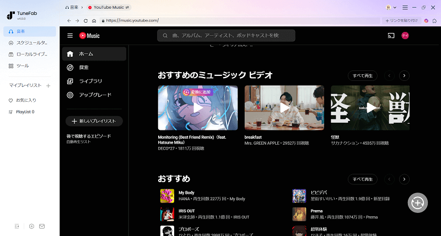The image size is (441, 236).
Task: Open the YouTube Music profile avatar
Action: (405, 36)
